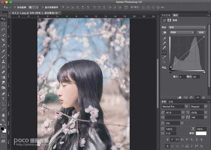
Task: Enable the 自动选择 checkbox
Action: [15, 7]
